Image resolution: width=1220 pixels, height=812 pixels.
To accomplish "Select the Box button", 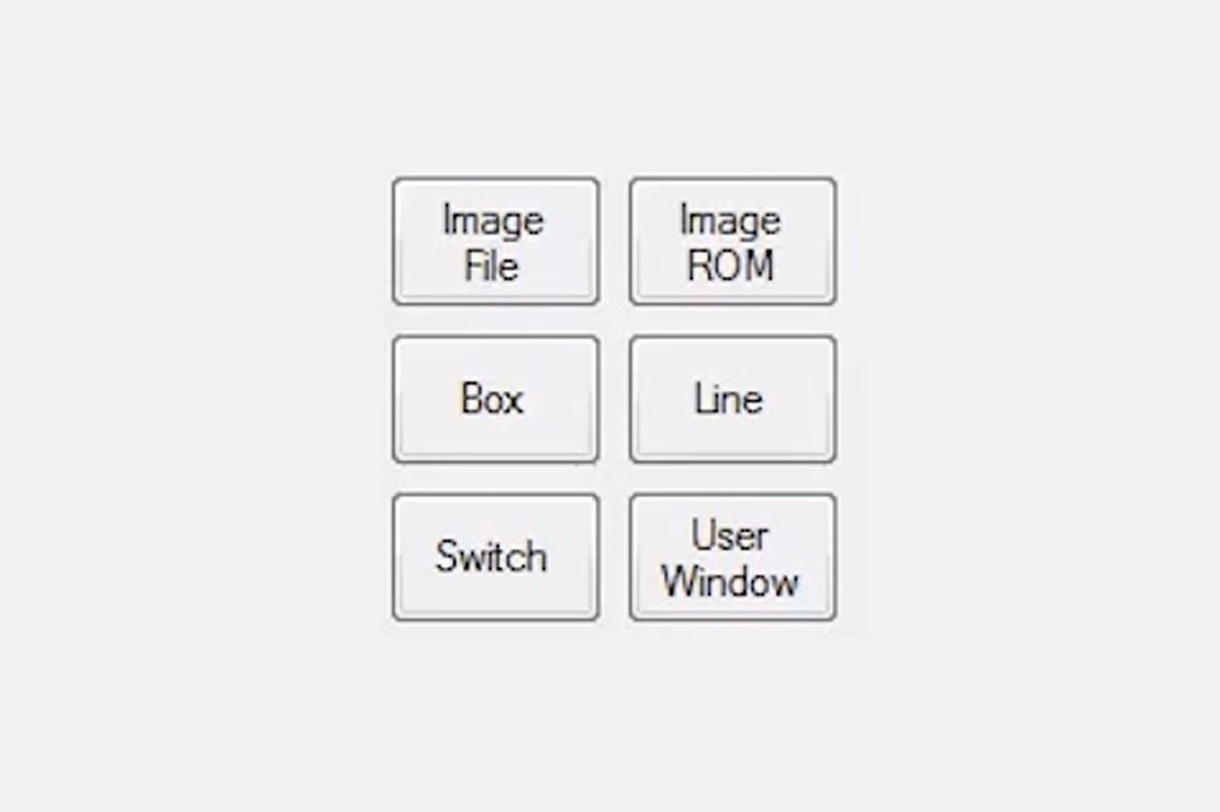I will 495,399.
